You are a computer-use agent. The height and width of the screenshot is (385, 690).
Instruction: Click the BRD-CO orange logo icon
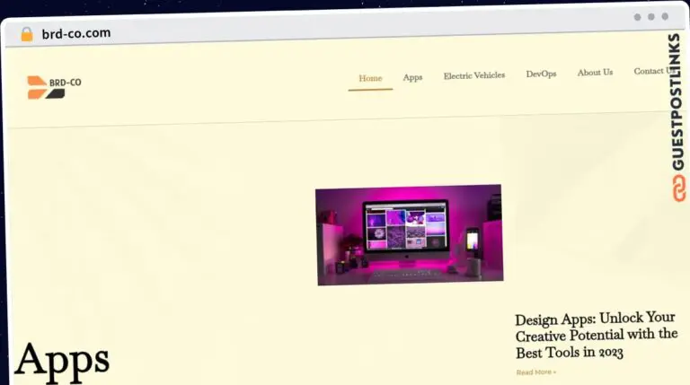tap(39, 87)
